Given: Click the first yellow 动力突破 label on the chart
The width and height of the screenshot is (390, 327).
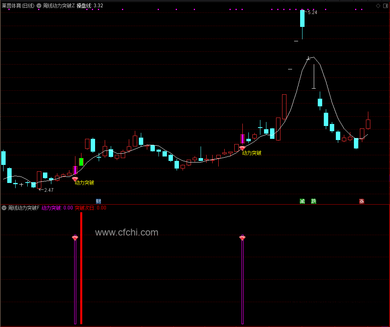Looking at the screenshot, I should (x=85, y=183).
